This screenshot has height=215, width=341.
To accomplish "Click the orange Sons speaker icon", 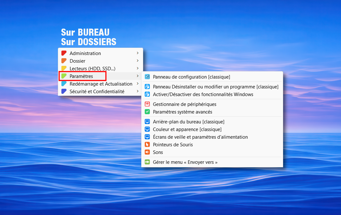I will coord(147,152).
